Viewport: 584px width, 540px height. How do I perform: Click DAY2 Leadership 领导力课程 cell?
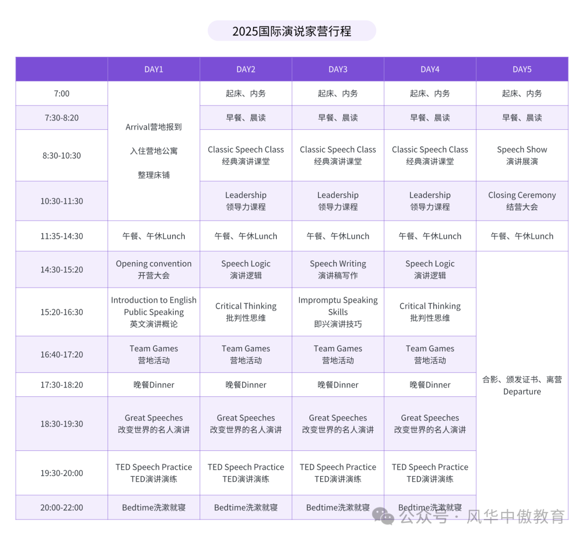(x=246, y=201)
